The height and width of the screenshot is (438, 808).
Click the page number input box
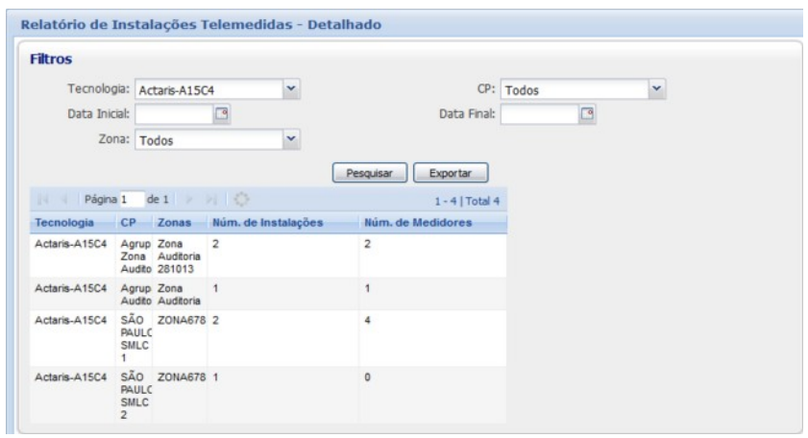point(130,199)
